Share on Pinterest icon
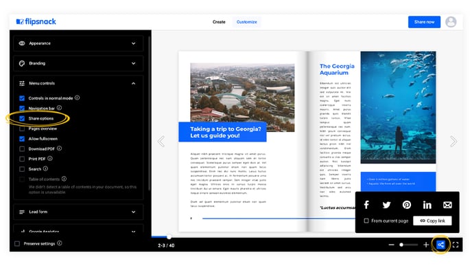The width and height of the screenshot is (472, 266). pyautogui.click(x=407, y=205)
